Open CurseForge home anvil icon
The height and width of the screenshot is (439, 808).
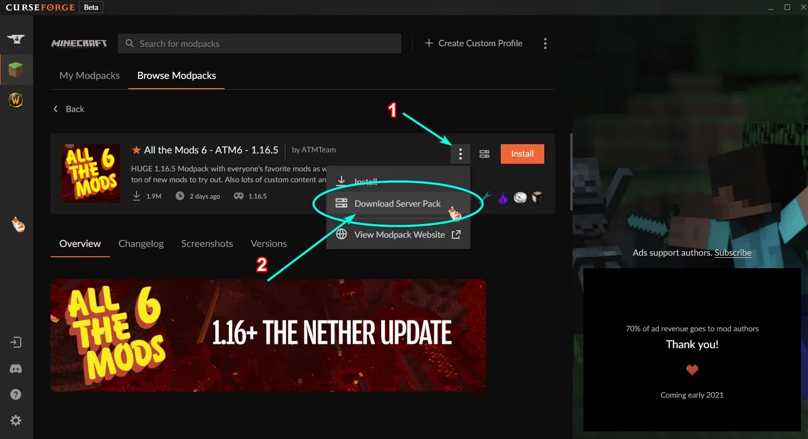tap(16, 39)
